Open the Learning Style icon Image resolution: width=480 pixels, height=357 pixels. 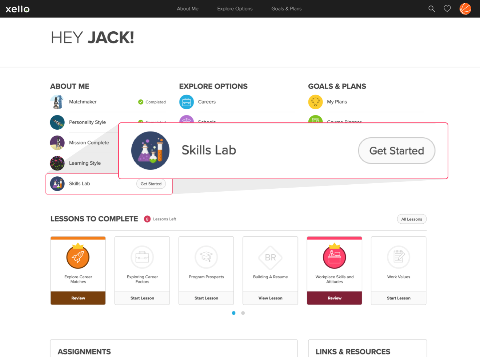[57, 163]
